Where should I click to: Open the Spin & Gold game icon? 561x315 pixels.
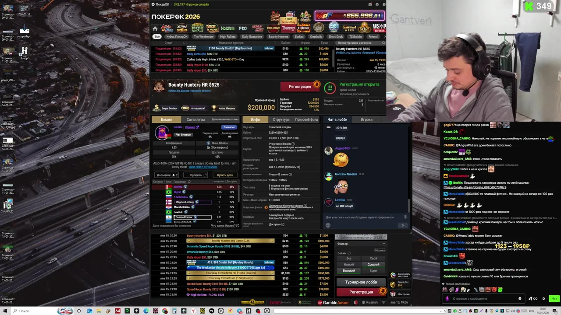coord(182,28)
